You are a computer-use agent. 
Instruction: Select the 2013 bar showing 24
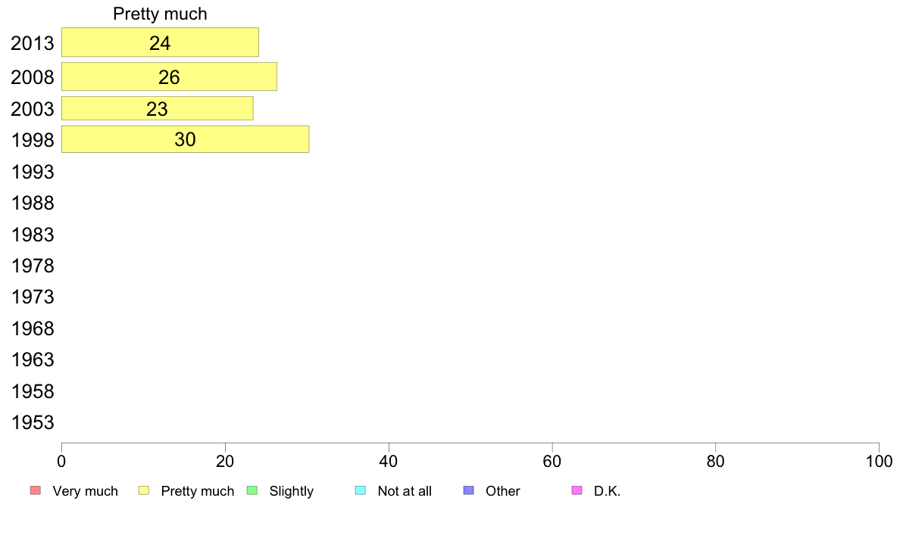click(160, 42)
